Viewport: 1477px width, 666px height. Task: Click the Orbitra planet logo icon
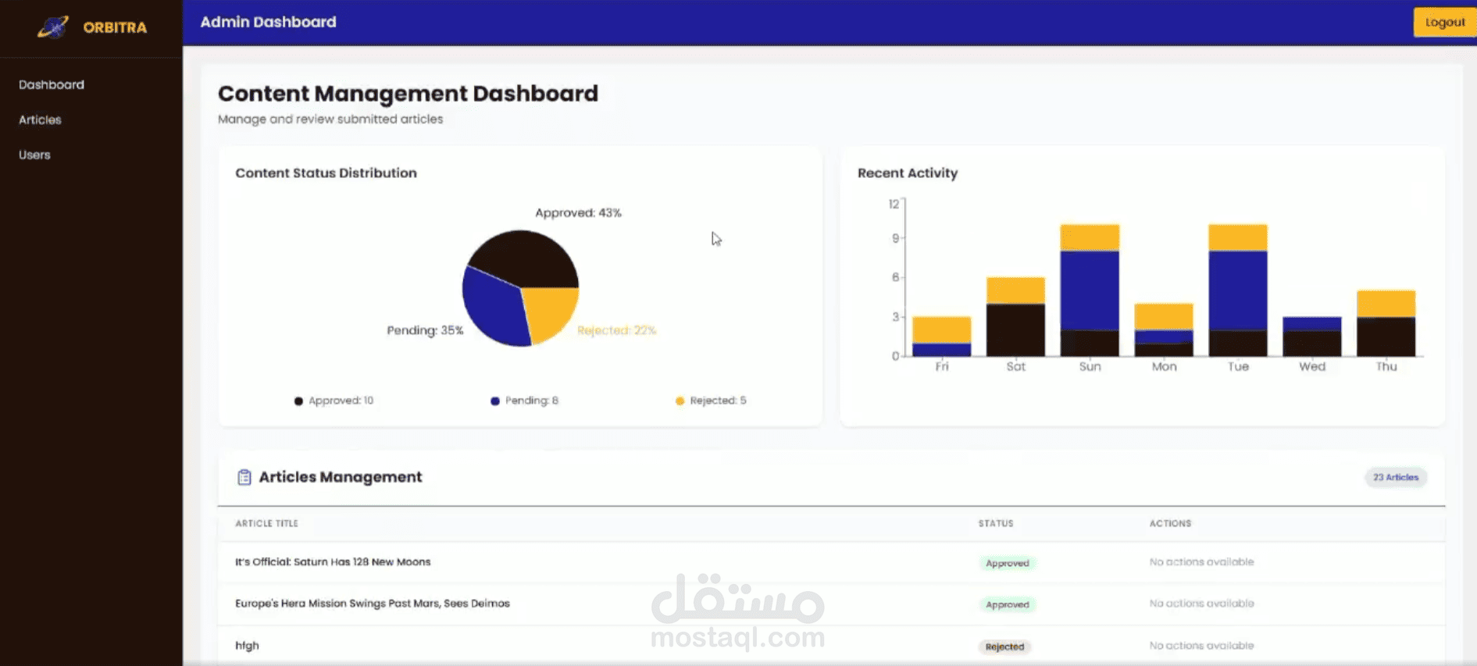click(x=53, y=27)
